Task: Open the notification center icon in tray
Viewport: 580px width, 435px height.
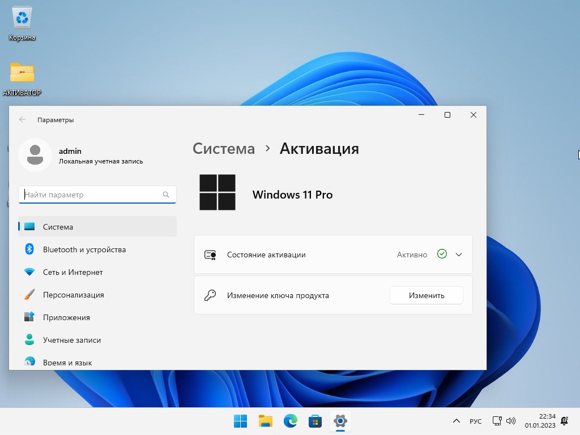Action: pyautogui.click(x=565, y=421)
